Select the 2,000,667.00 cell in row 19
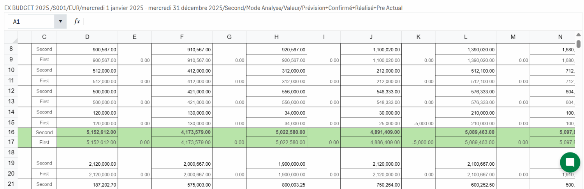The height and width of the screenshot is (189, 584). pos(182,163)
